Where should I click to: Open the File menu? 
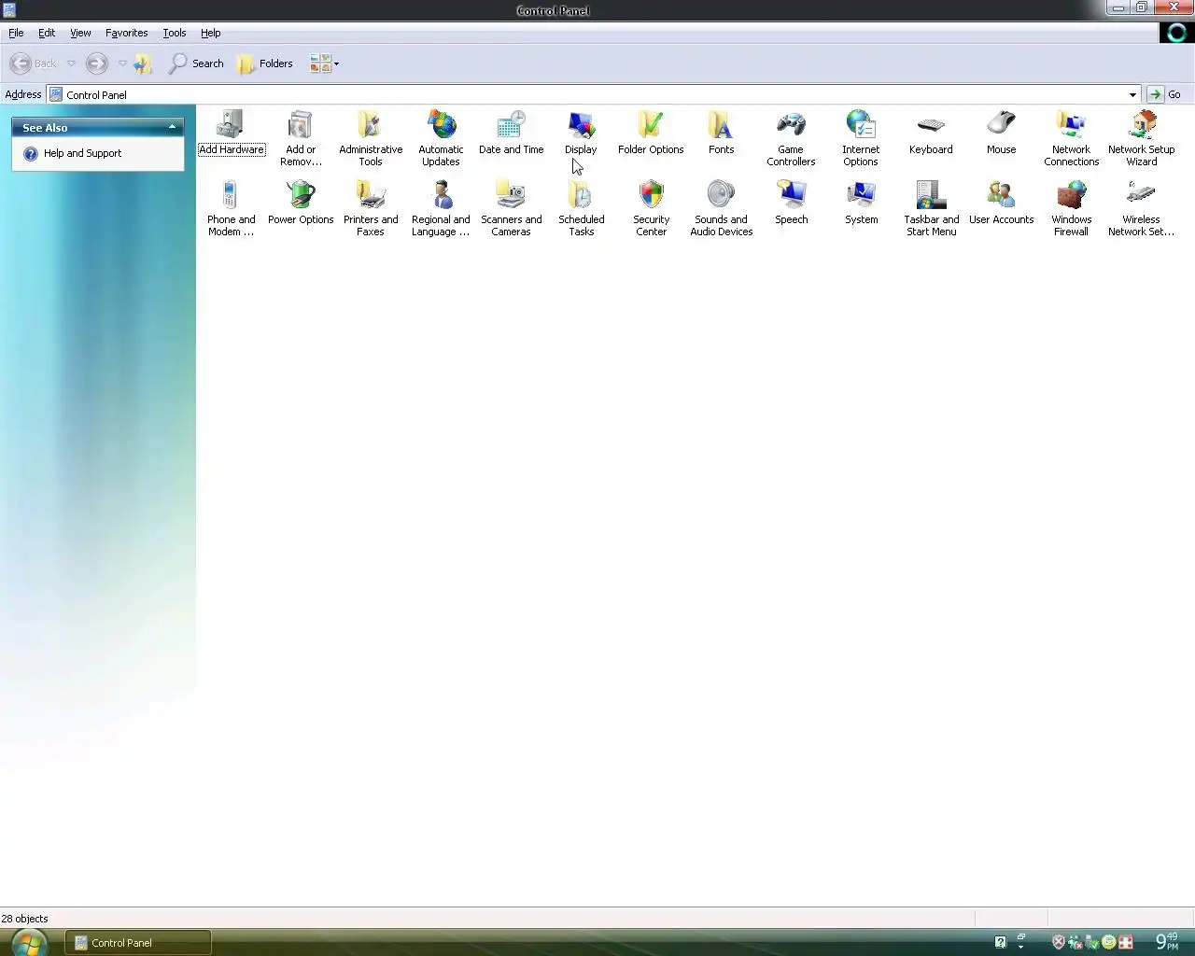point(16,33)
